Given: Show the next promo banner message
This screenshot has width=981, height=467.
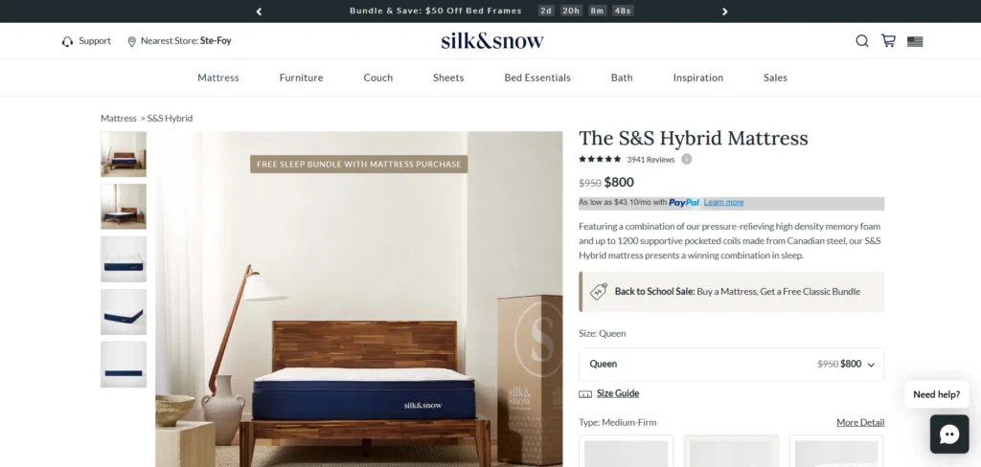Looking at the screenshot, I should [x=724, y=11].
